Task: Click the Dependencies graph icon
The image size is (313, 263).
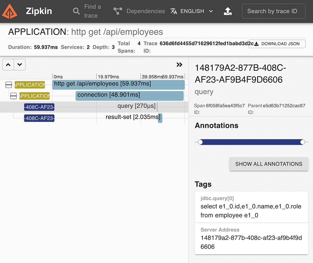Action: 117,11
